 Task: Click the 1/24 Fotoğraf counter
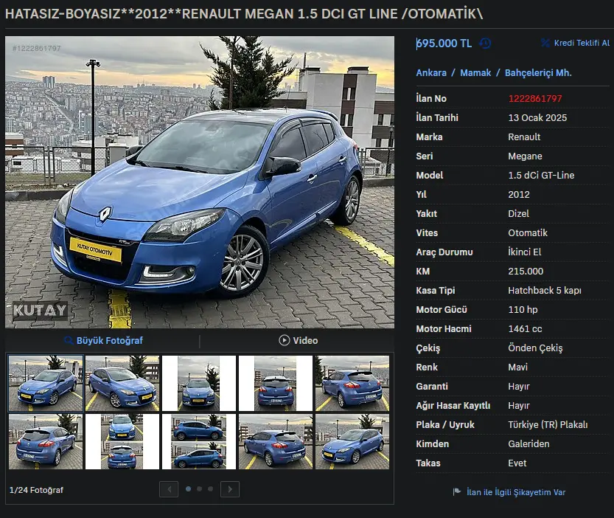pos(36,490)
